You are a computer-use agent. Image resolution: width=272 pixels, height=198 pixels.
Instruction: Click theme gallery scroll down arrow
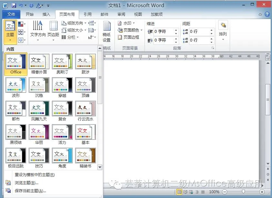(x=100, y=167)
